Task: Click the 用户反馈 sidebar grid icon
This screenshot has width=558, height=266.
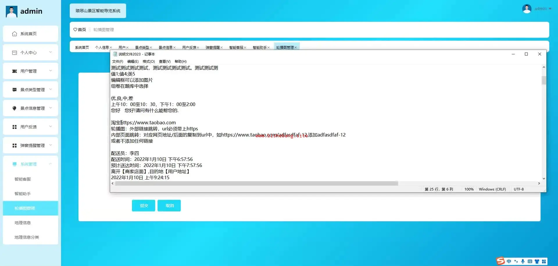Action: pyautogui.click(x=15, y=127)
